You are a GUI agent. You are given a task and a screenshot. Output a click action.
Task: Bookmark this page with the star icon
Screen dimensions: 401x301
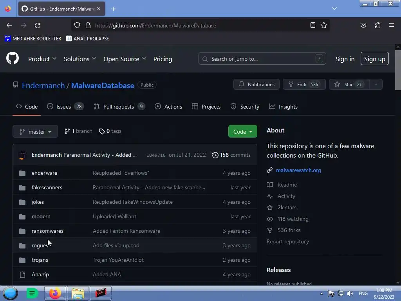pos(324,25)
